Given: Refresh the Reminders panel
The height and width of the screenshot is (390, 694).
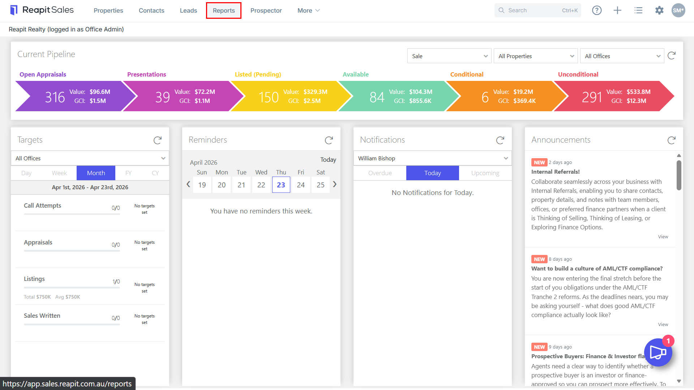Looking at the screenshot, I should click(329, 140).
